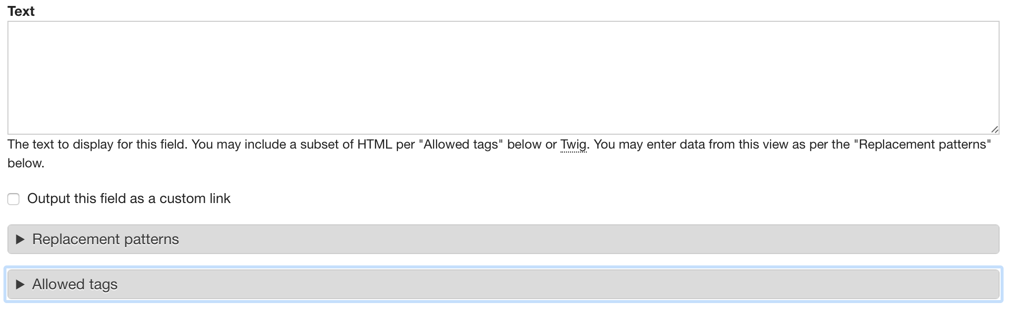Image resolution: width=1011 pixels, height=310 pixels.
Task: Click the disclosure triangle beside Replacement patterns
Action: click(x=20, y=240)
